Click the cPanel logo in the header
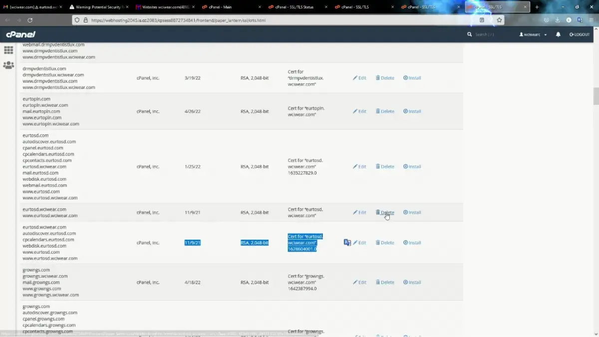This screenshot has width=599, height=337. pyautogui.click(x=20, y=34)
